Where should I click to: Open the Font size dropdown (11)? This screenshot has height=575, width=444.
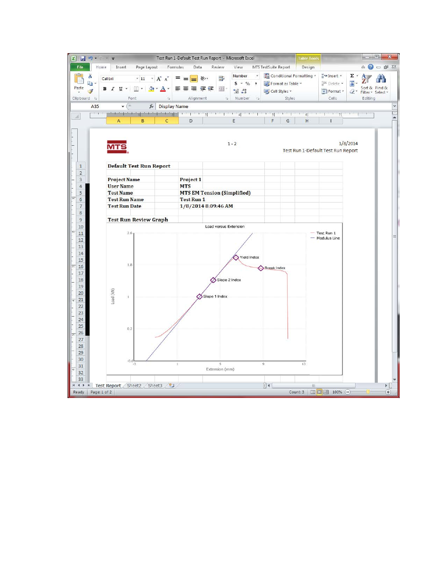tap(152, 79)
